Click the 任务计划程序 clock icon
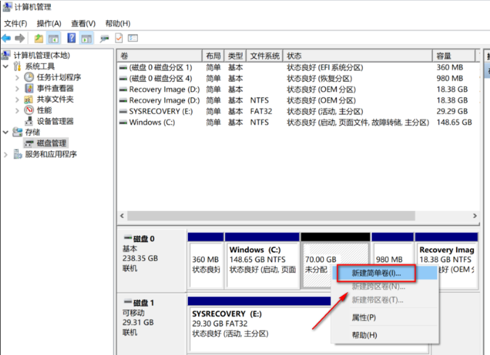Viewport: 490px width, 355px height. click(29, 78)
